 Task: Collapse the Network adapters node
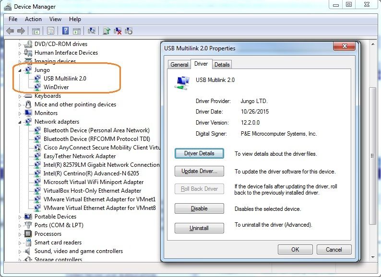coord(20,122)
